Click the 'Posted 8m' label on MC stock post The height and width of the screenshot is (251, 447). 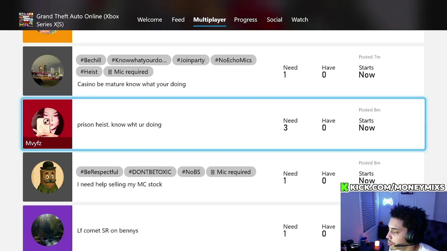[369, 163]
